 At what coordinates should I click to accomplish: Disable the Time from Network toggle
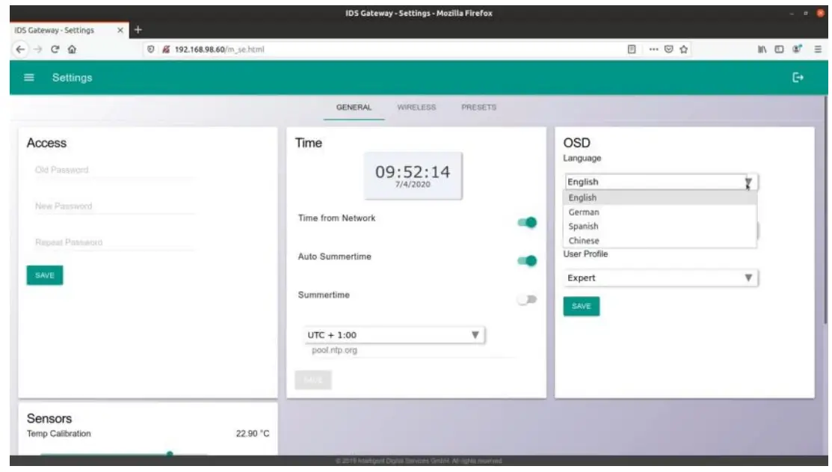tap(526, 222)
